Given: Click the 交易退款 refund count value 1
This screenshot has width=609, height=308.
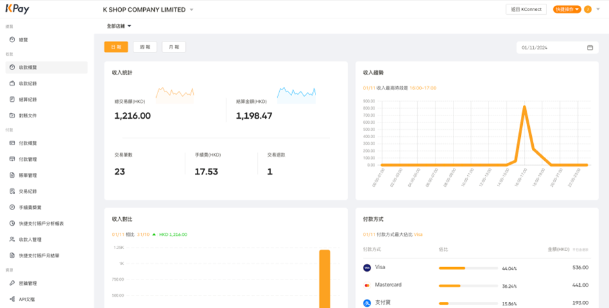Looking at the screenshot, I should (x=270, y=171).
